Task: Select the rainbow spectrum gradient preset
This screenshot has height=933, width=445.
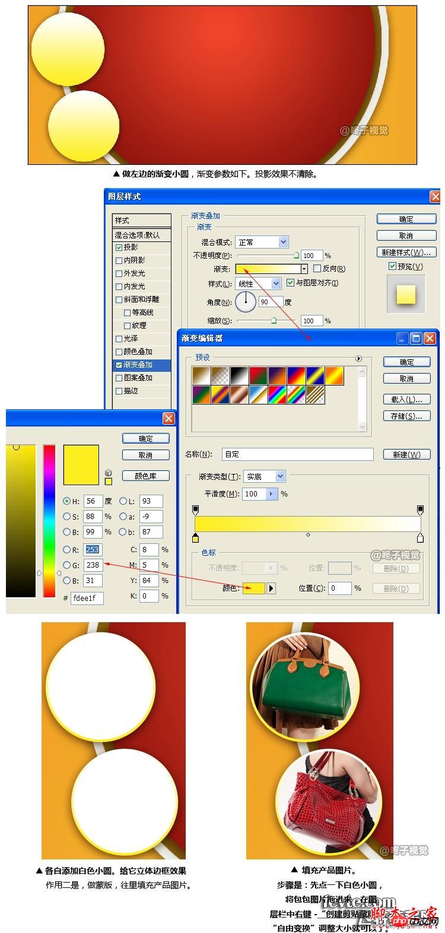Action: pyautogui.click(x=278, y=395)
